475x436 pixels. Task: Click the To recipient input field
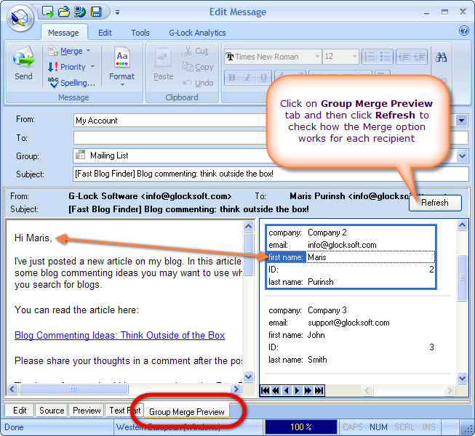point(271,138)
